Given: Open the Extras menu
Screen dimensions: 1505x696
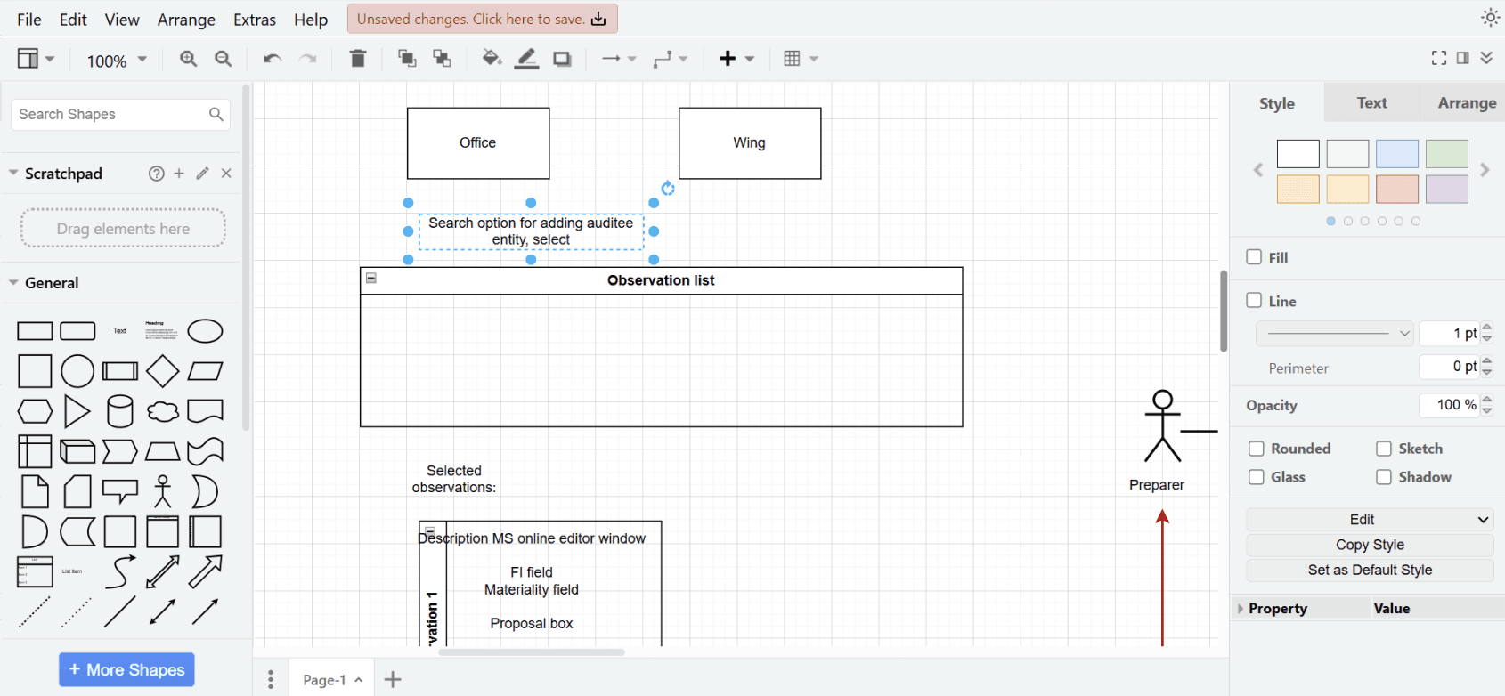Looking at the screenshot, I should click(255, 20).
